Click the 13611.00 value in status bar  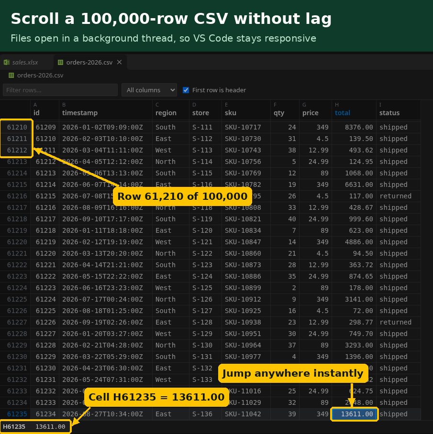(50, 427)
